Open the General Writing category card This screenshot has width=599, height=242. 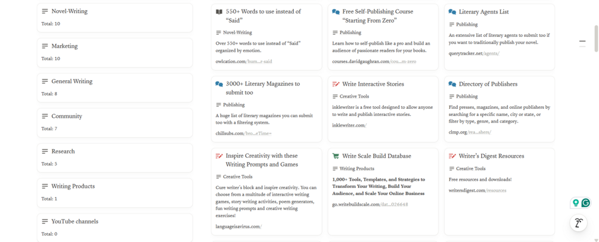click(115, 87)
